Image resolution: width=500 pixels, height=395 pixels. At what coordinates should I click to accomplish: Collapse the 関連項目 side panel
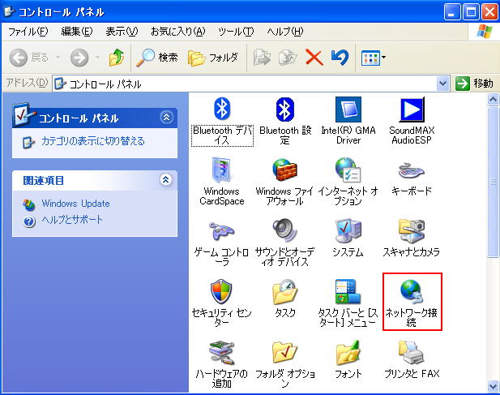pyautogui.click(x=166, y=179)
